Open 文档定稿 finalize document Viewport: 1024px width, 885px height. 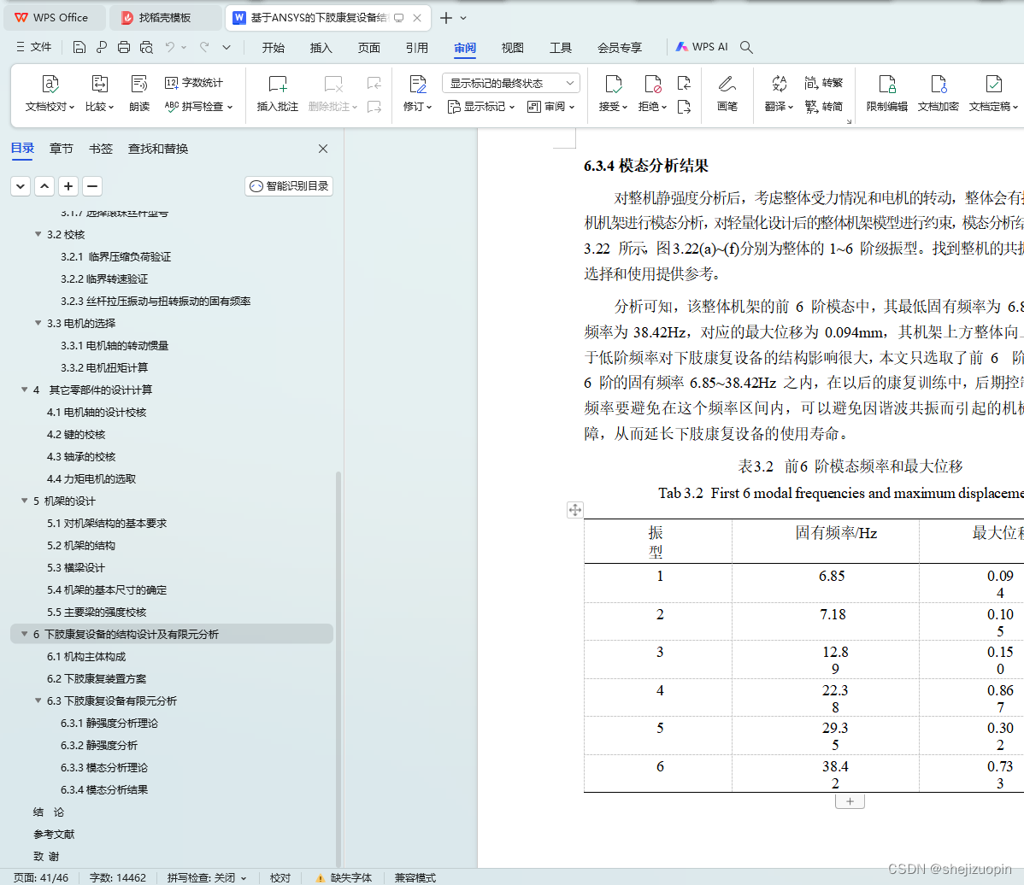click(993, 93)
